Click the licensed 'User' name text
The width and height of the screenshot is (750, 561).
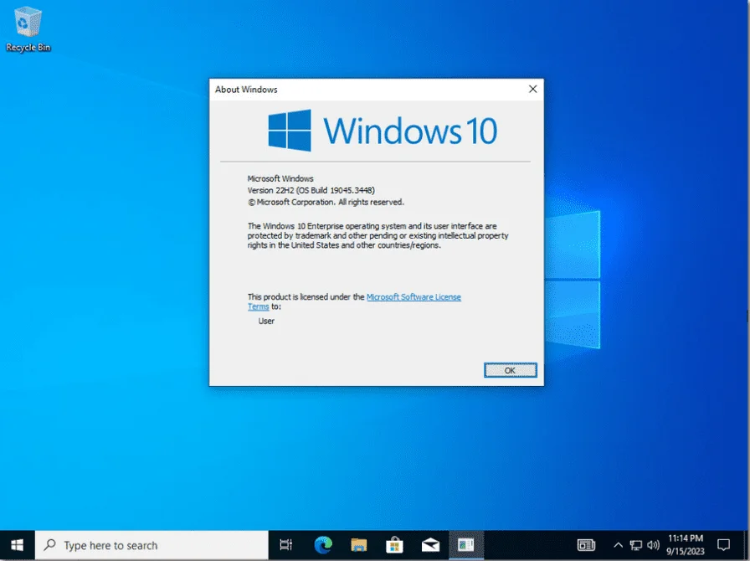[x=266, y=321]
